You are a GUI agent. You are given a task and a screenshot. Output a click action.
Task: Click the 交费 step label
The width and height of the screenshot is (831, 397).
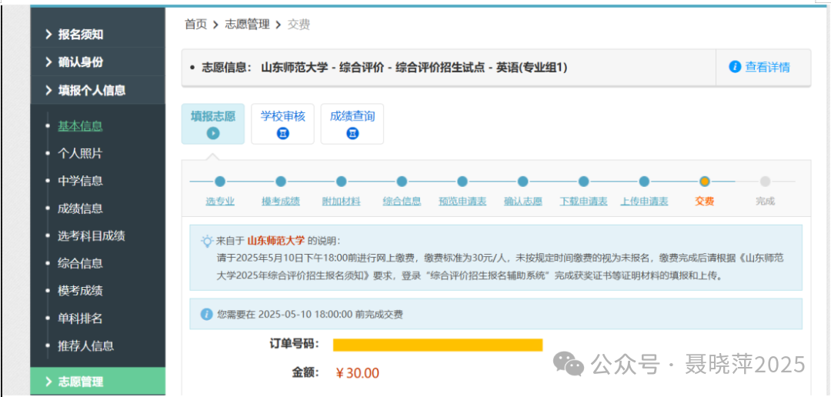click(x=704, y=202)
